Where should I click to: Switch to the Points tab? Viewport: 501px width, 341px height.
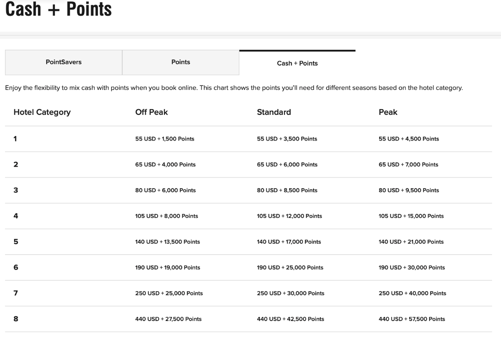180,62
